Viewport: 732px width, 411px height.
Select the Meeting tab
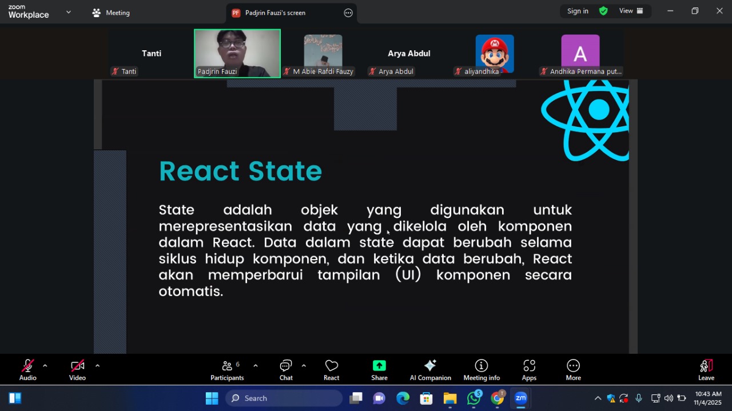112,13
